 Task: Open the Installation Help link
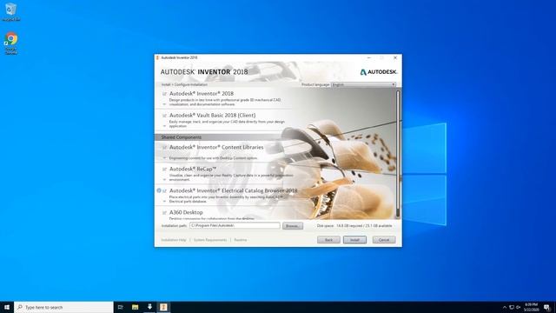pyautogui.click(x=174, y=240)
